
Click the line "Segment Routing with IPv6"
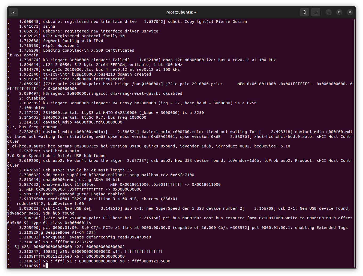pos(55,41)
